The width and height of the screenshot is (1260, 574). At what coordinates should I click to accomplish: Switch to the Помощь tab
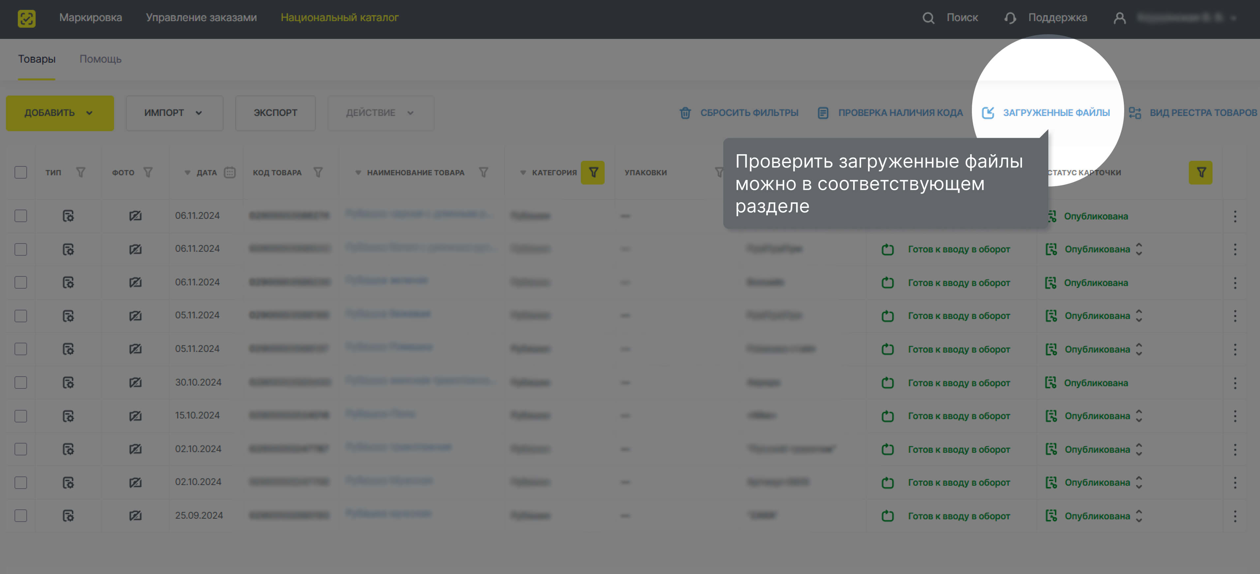pos(100,59)
